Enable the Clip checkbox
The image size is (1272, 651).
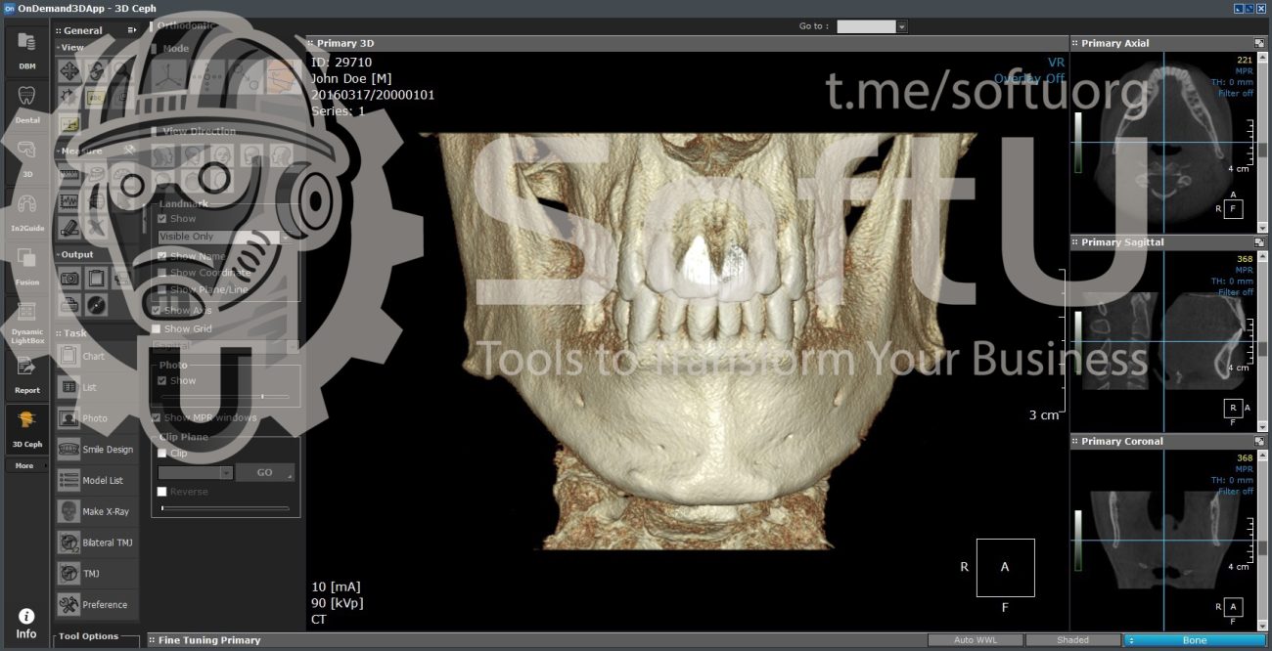162,454
